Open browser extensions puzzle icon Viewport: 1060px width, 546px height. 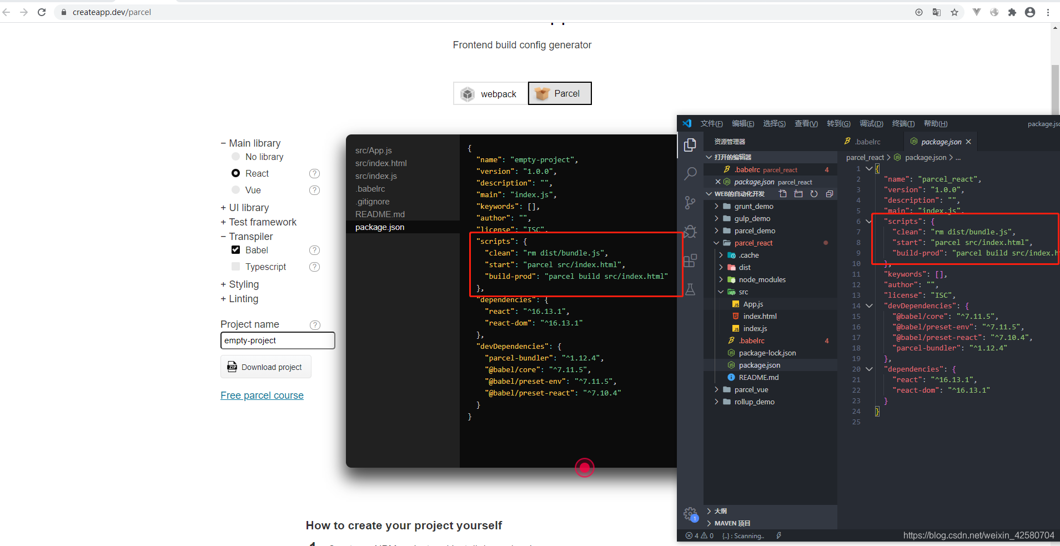pos(1012,12)
